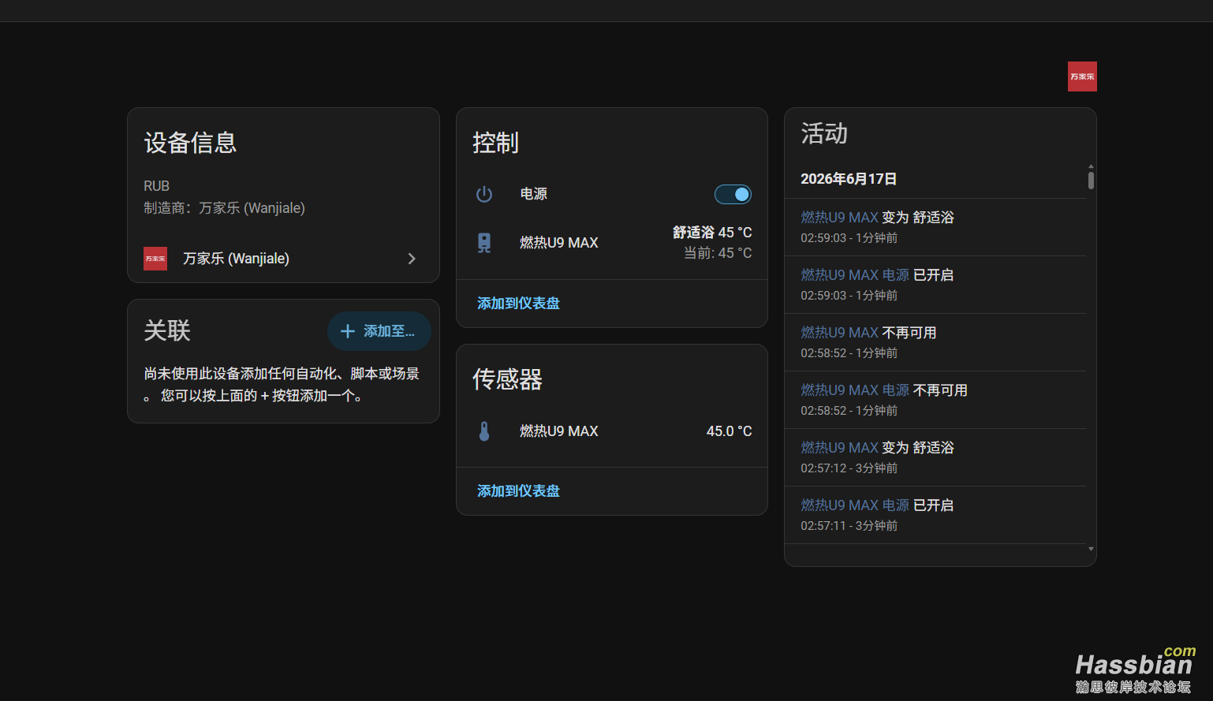Screen dimensions: 1213x701
Task: Click the water heater icon in 控制
Action: (x=484, y=243)
